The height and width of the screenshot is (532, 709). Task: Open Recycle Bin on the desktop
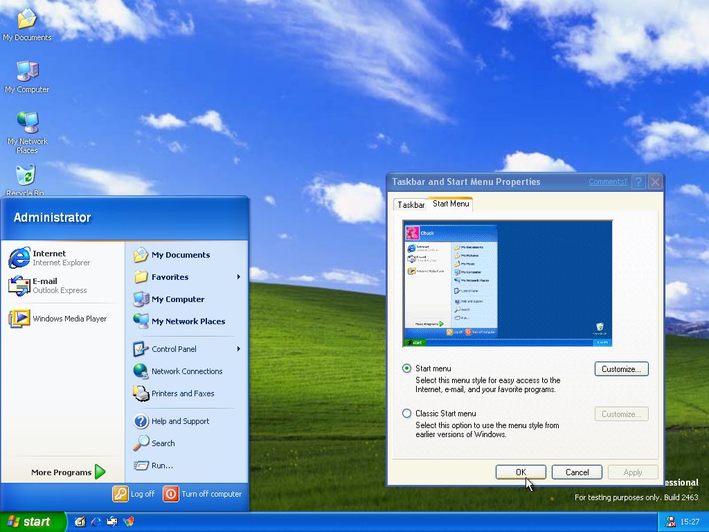point(26,176)
